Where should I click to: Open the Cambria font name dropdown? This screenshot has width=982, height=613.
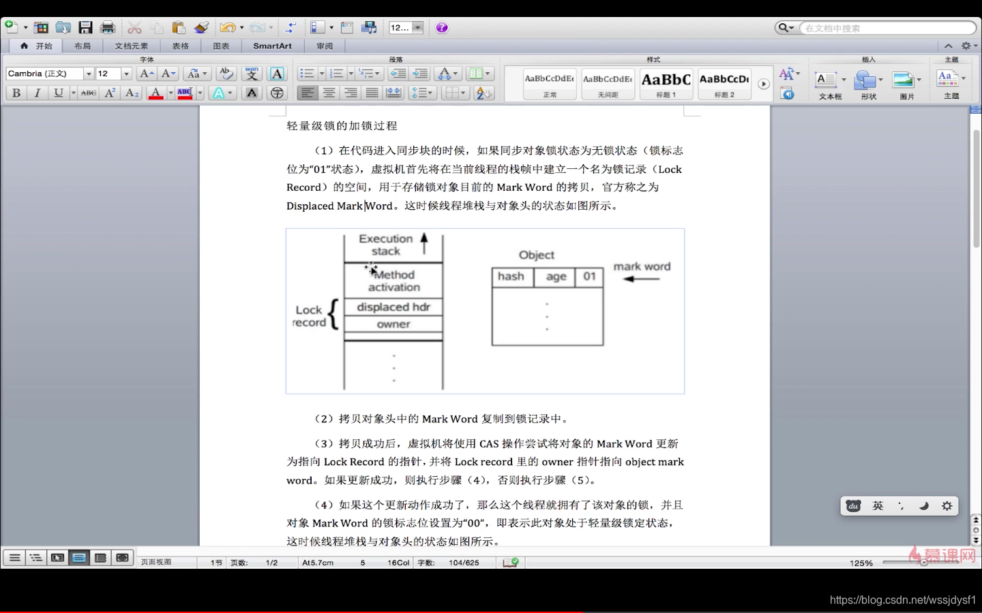pyautogui.click(x=89, y=74)
